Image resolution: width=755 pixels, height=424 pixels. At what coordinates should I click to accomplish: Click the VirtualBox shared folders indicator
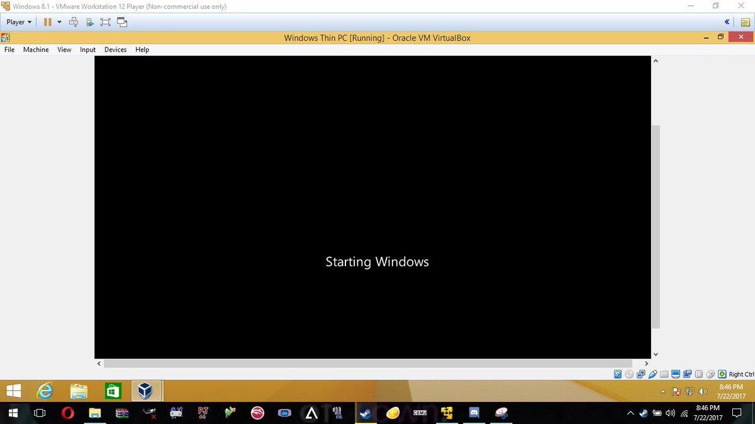[x=664, y=374]
